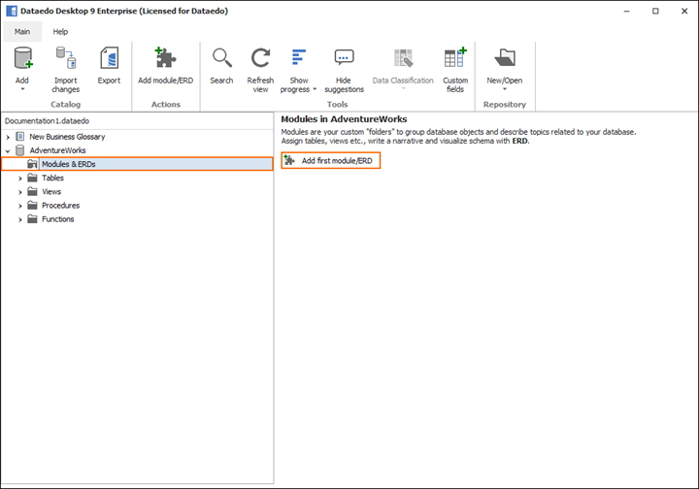Click the Add database icon in ribbon
The image size is (699, 489).
[x=22, y=60]
